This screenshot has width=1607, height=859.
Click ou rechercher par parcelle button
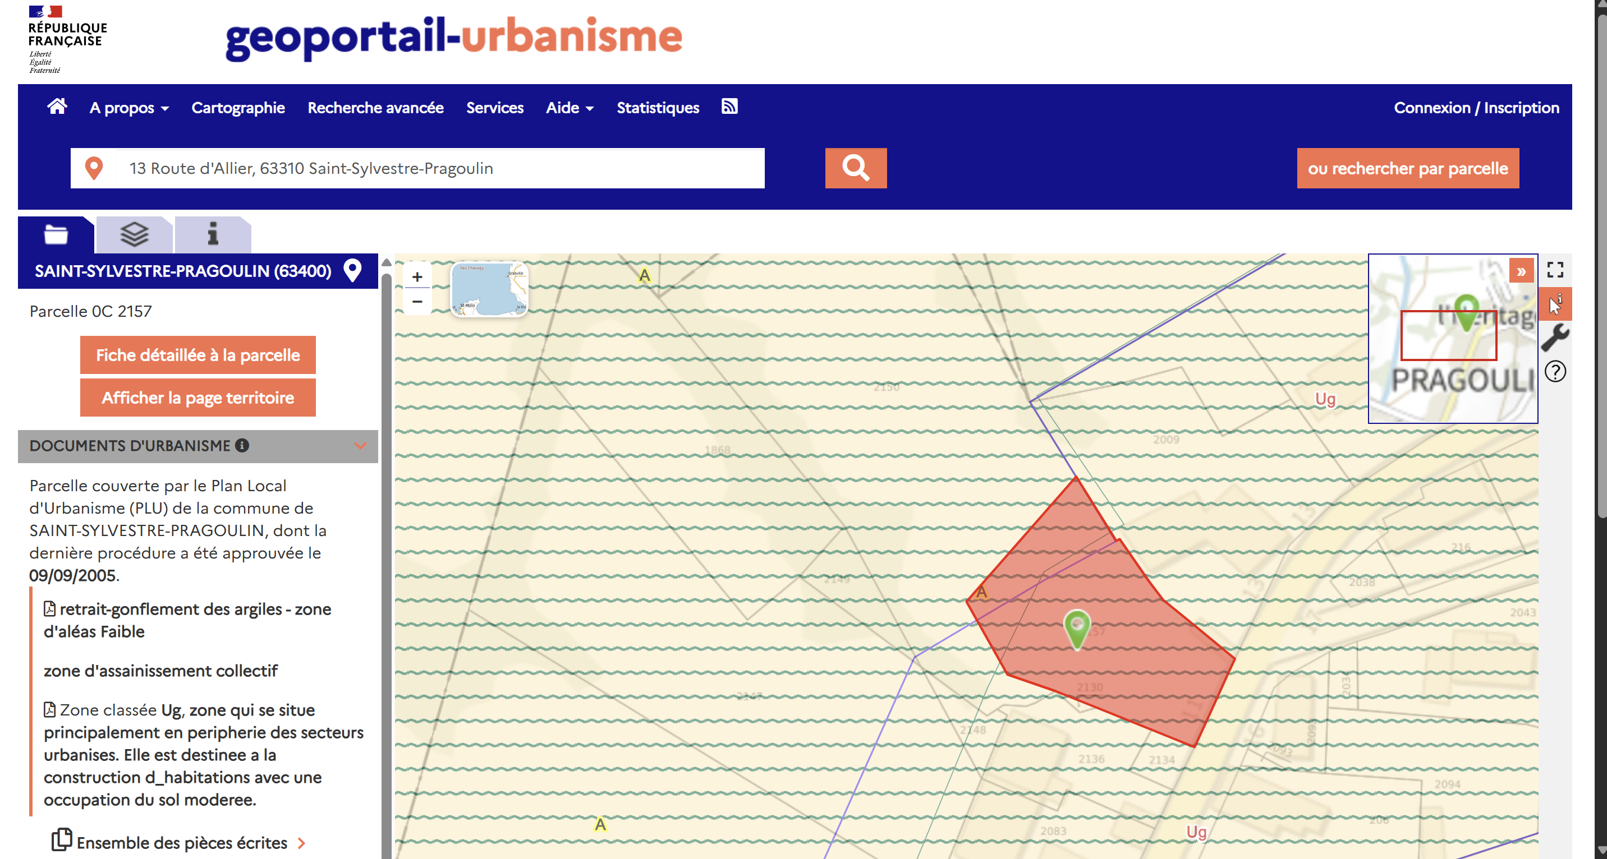(1407, 168)
